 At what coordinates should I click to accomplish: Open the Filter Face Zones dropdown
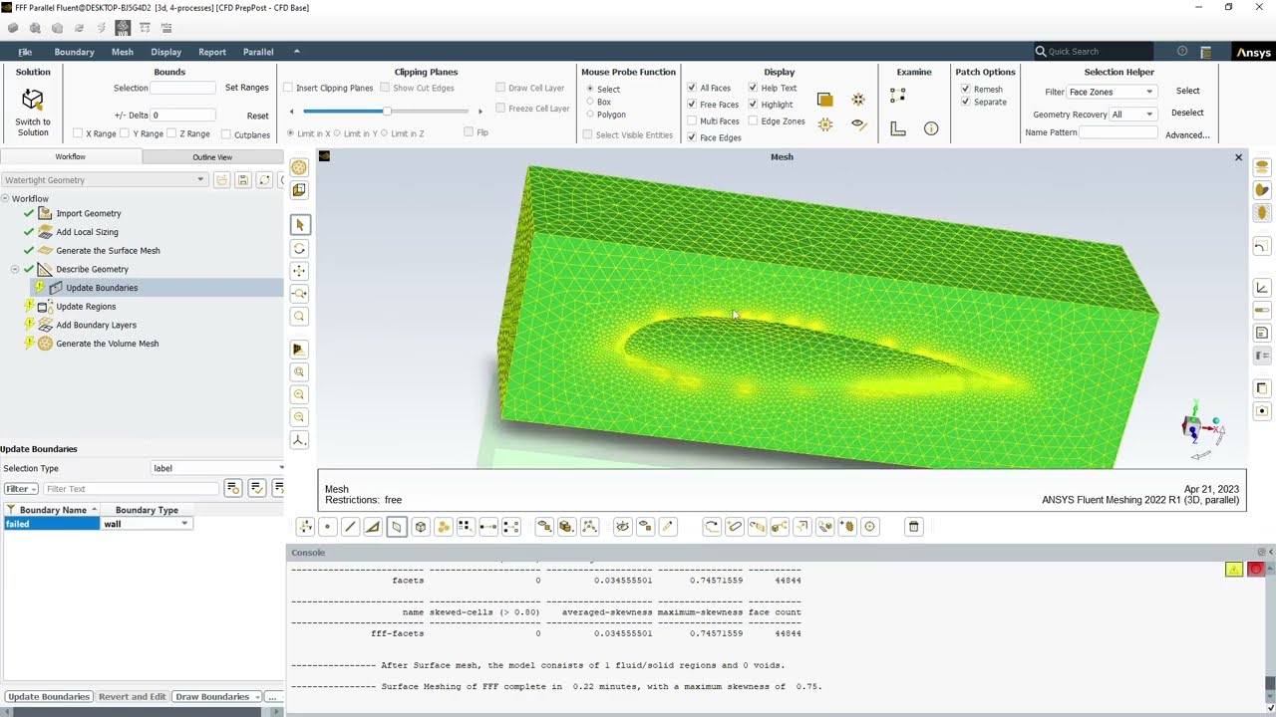point(1111,92)
